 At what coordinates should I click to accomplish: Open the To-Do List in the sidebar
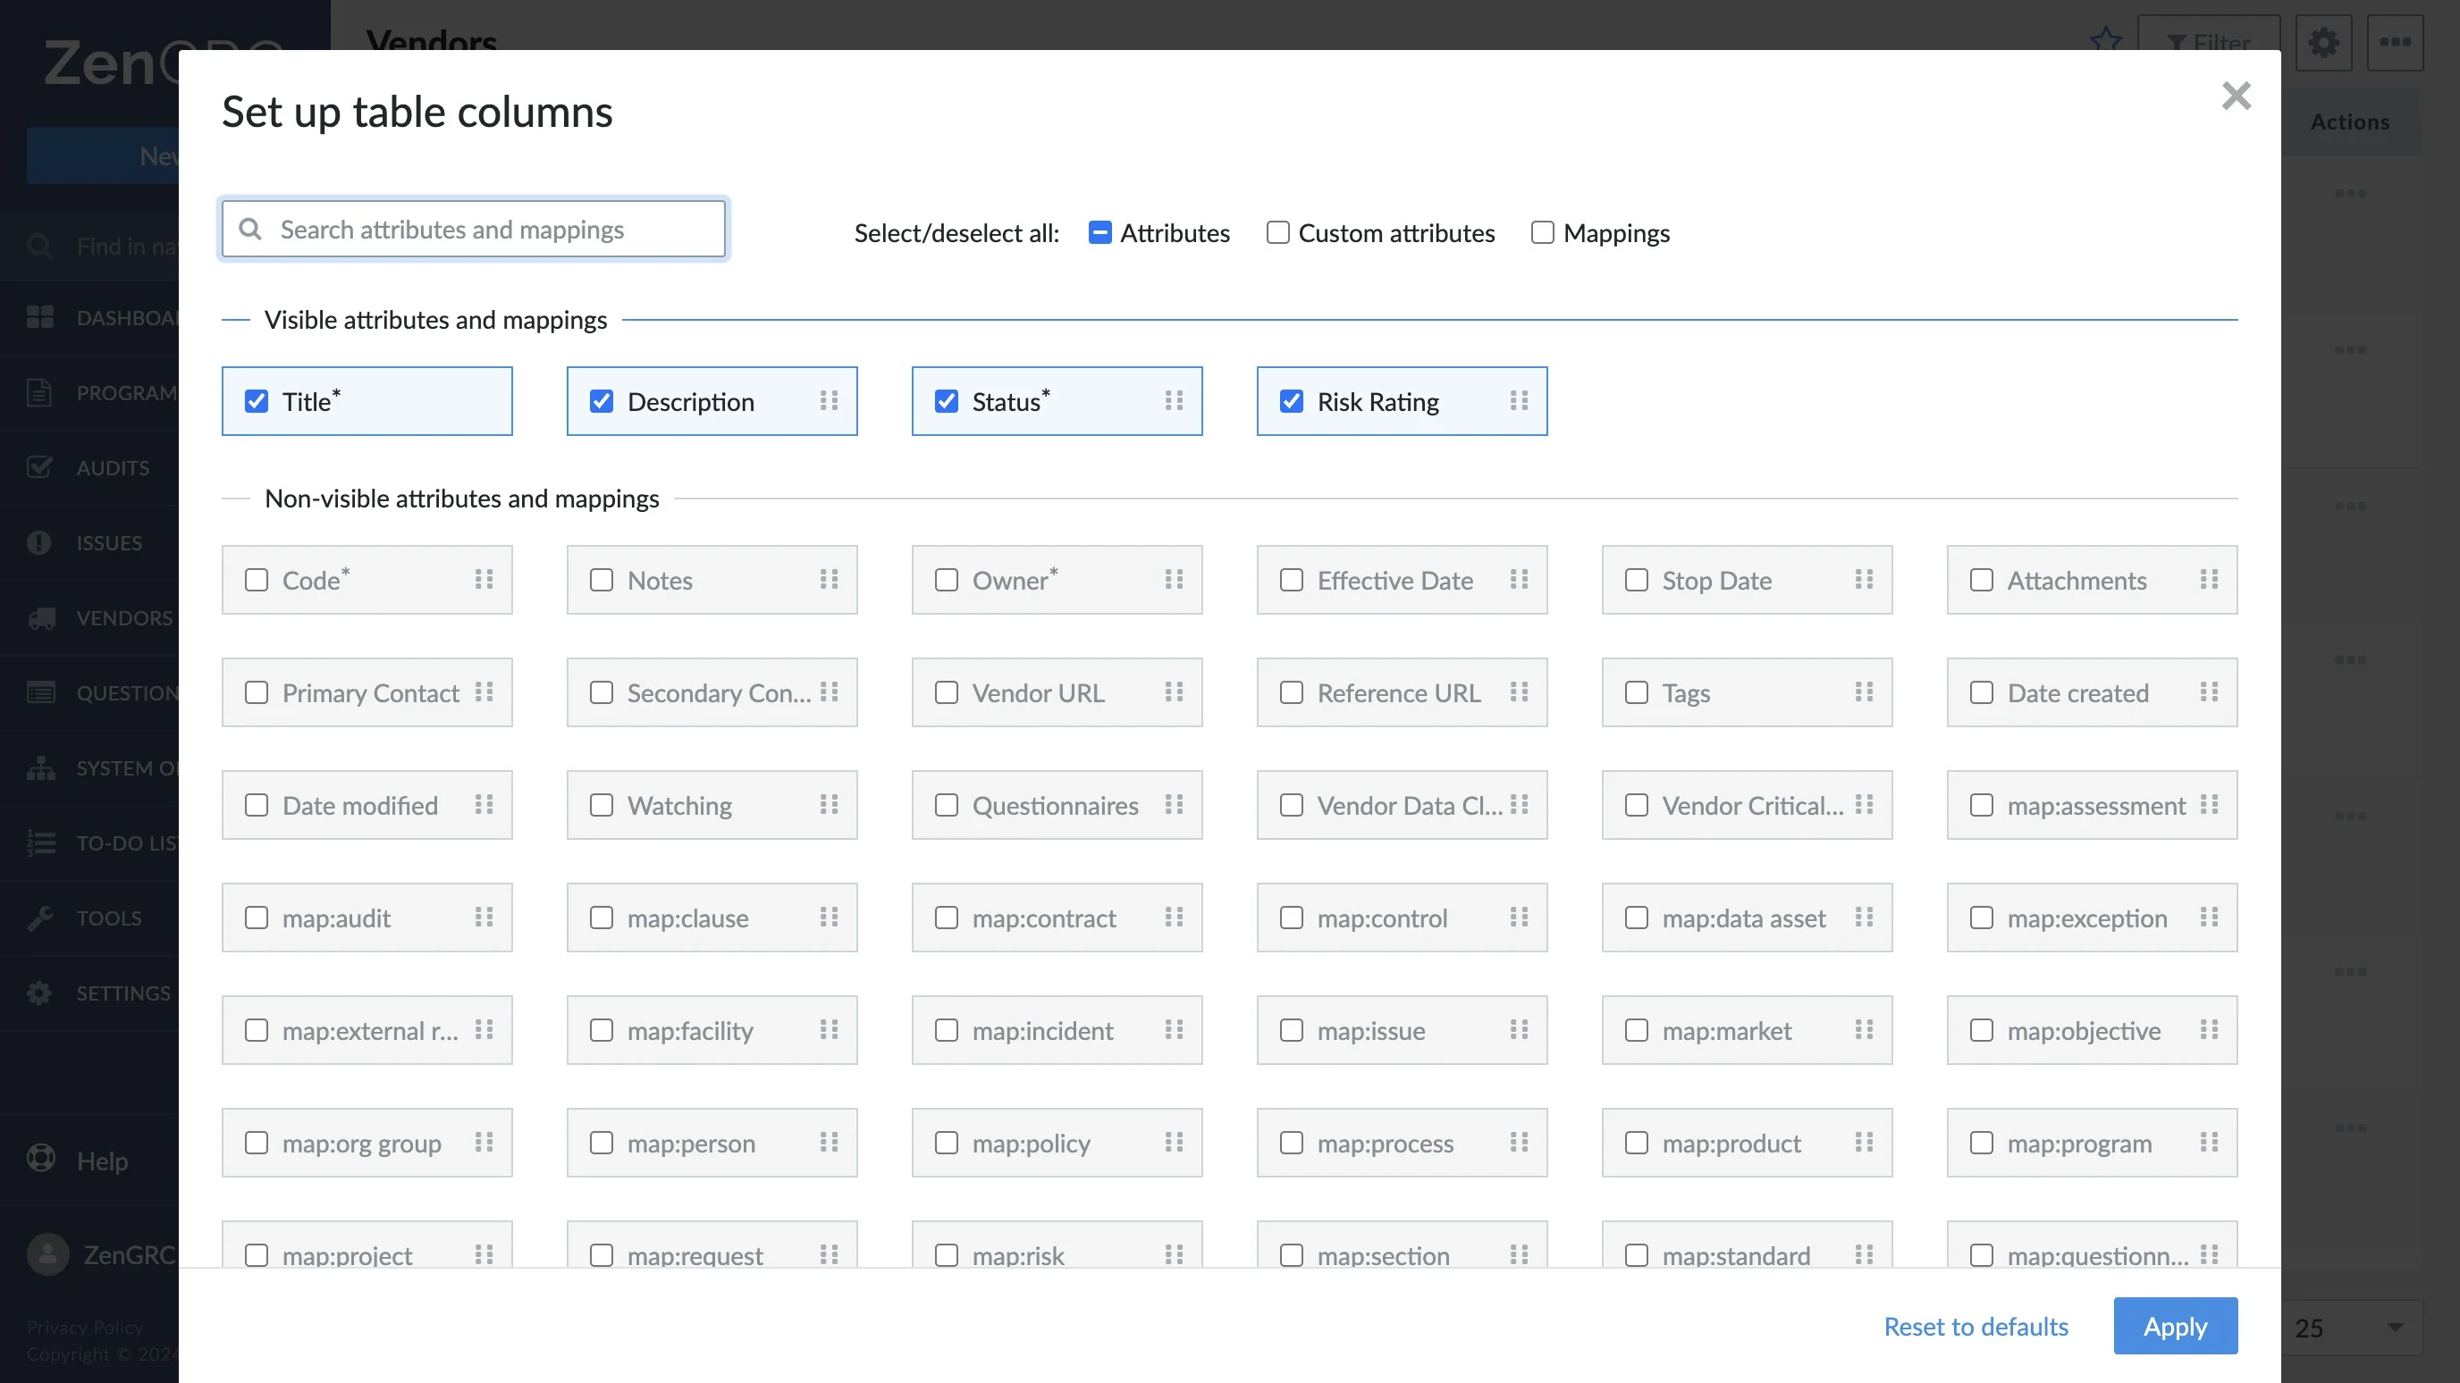click(x=89, y=842)
